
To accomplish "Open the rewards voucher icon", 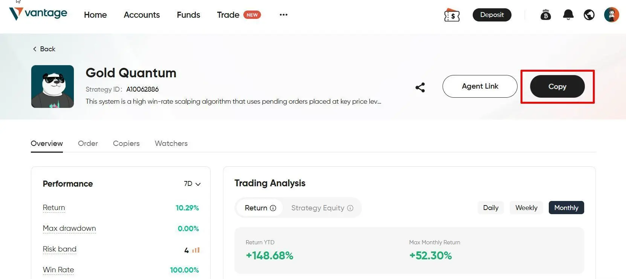I will 452,15.
